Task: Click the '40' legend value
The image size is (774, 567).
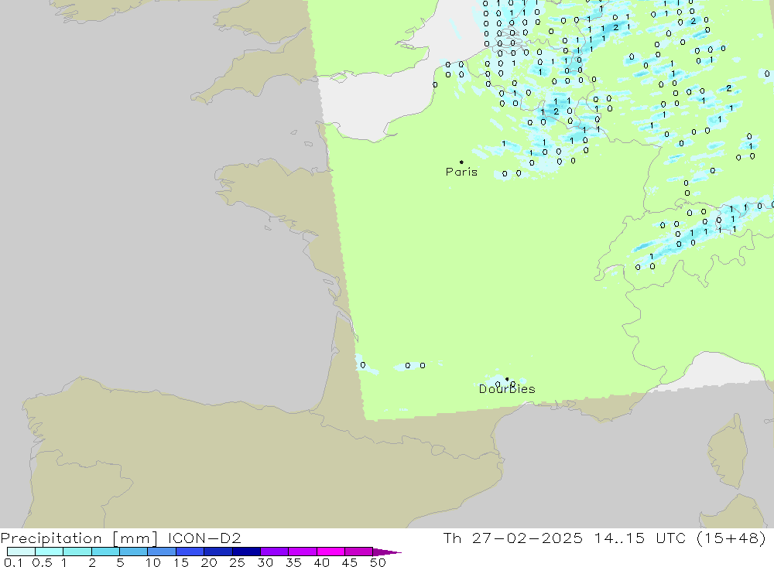Action: pos(322,562)
